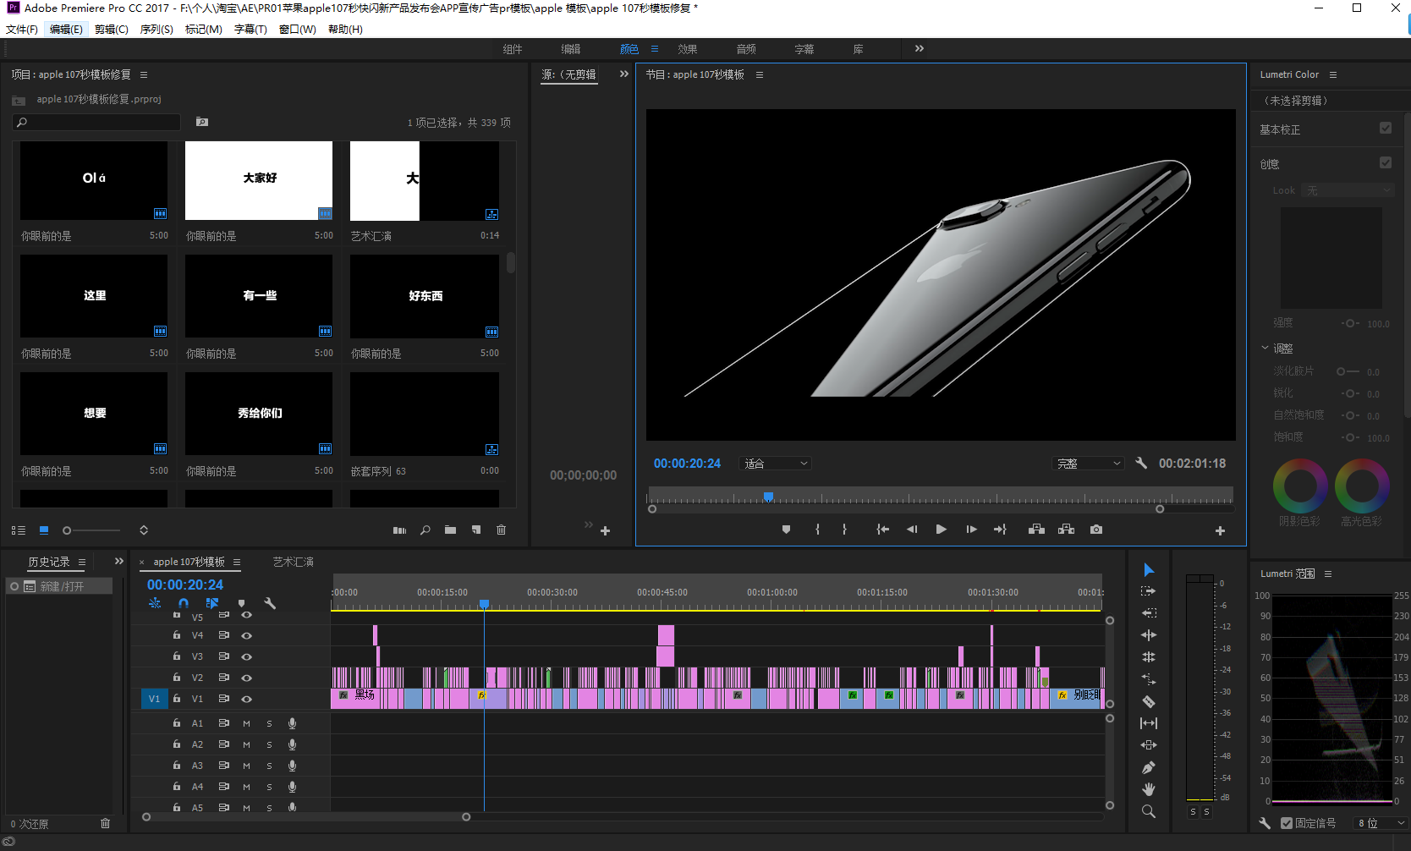Click Find icon in project panel
This screenshot has height=851, width=1411.
(425, 530)
